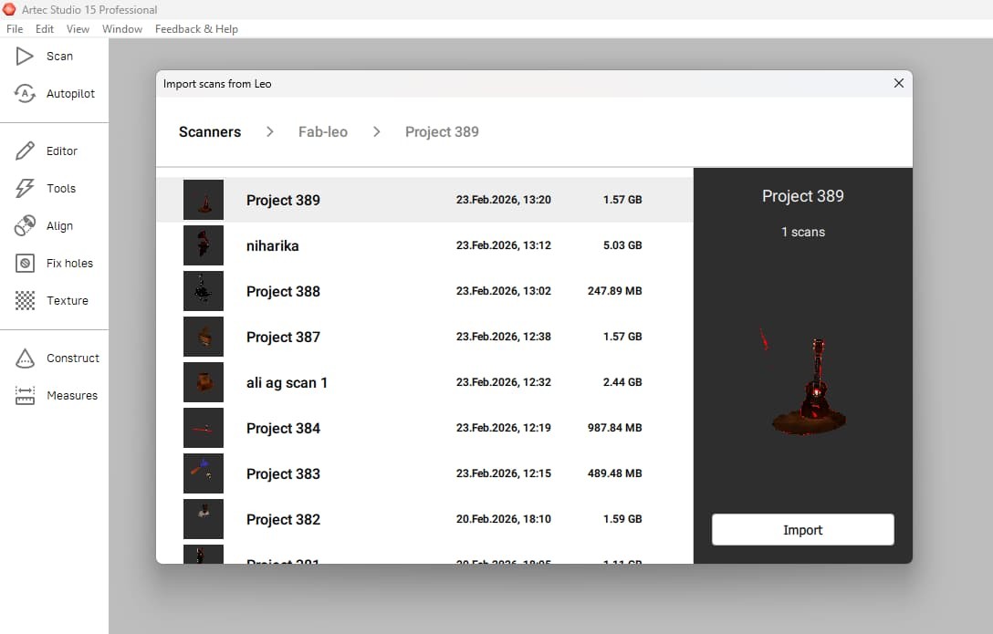Image resolution: width=993 pixels, height=634 pixels.
Task: Select ali ag scan 1 thumbnail
Action: (x=204, y=382)
